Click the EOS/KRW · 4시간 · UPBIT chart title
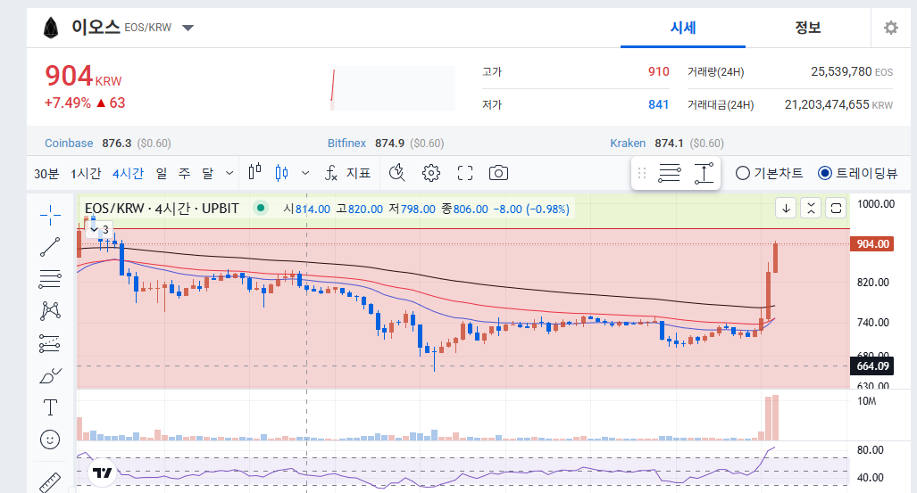 [x=162, y=209]
